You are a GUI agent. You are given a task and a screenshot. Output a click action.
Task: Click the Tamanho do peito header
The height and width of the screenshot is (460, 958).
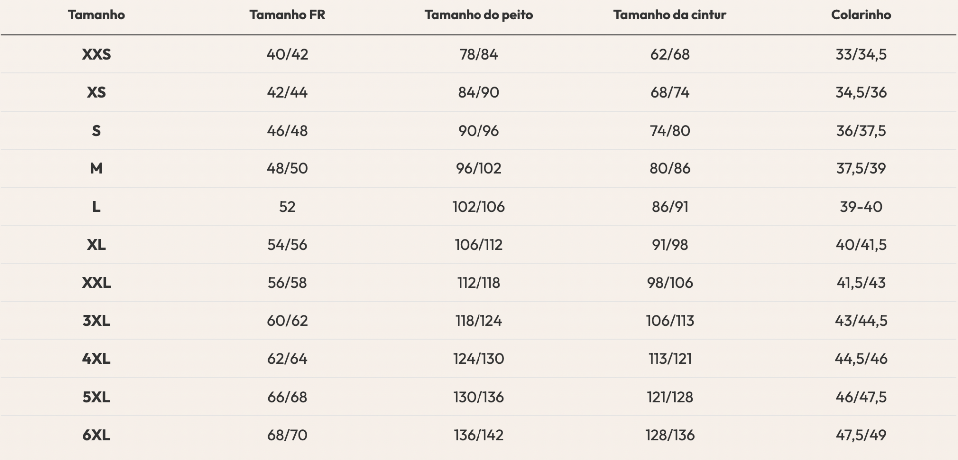coord(479,15)
